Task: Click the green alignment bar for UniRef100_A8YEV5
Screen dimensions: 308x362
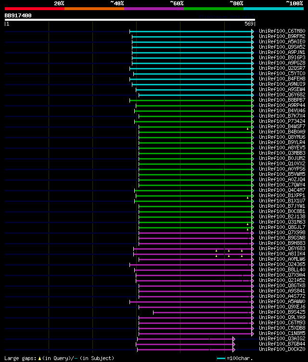Action: pyautogui.click(x=196, y=148)
